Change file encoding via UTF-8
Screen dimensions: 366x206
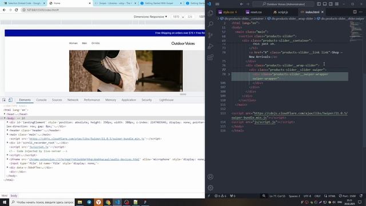(x=307, y=196)
